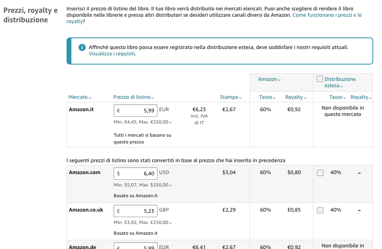The width and height of the screenshot is (382, 249).
Task: Expand the Prezzo di listino header
Action: [x=134, y=97]
